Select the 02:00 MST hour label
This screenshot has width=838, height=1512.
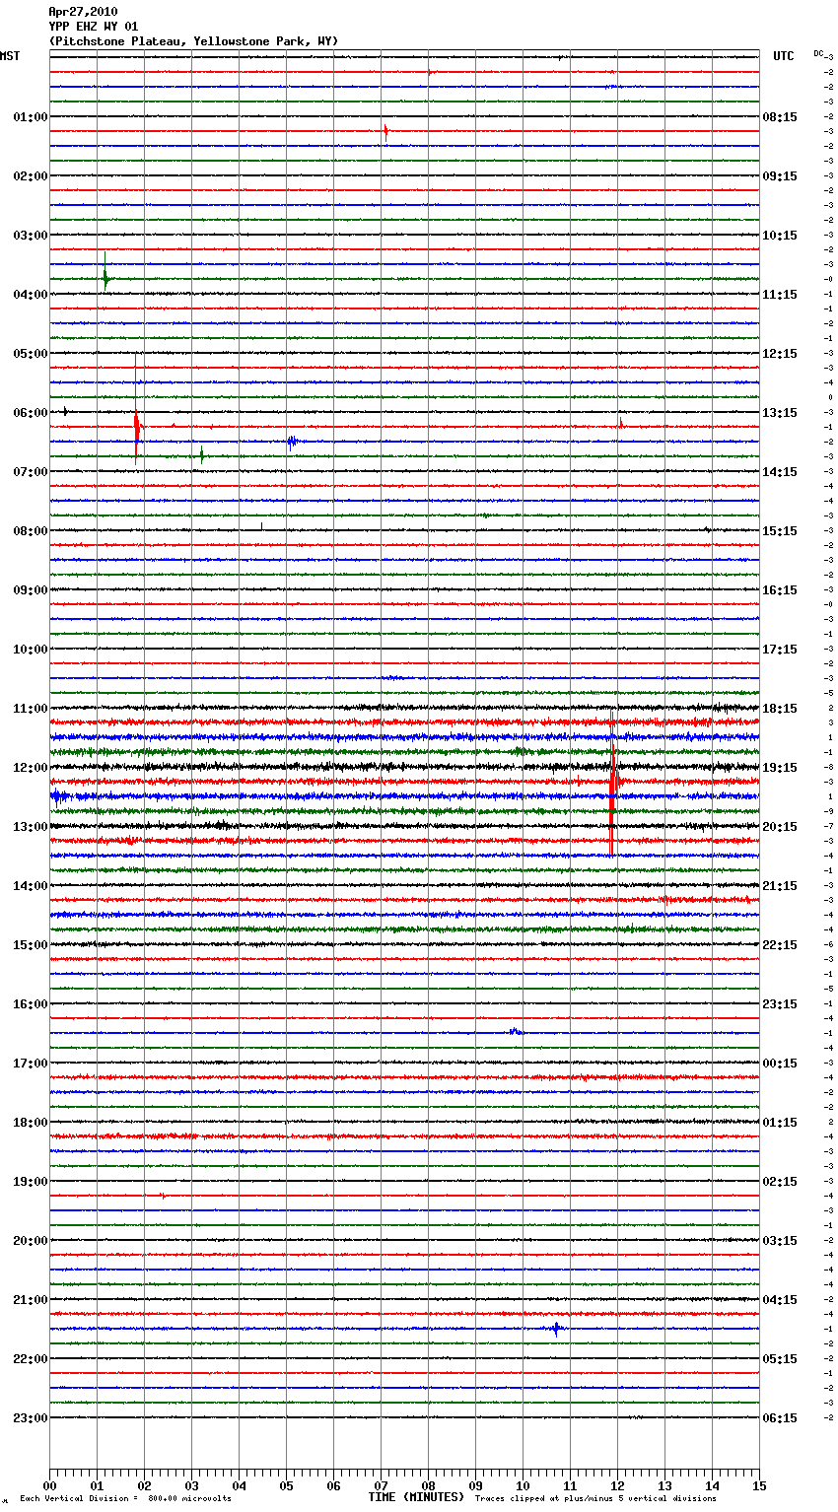30,175
